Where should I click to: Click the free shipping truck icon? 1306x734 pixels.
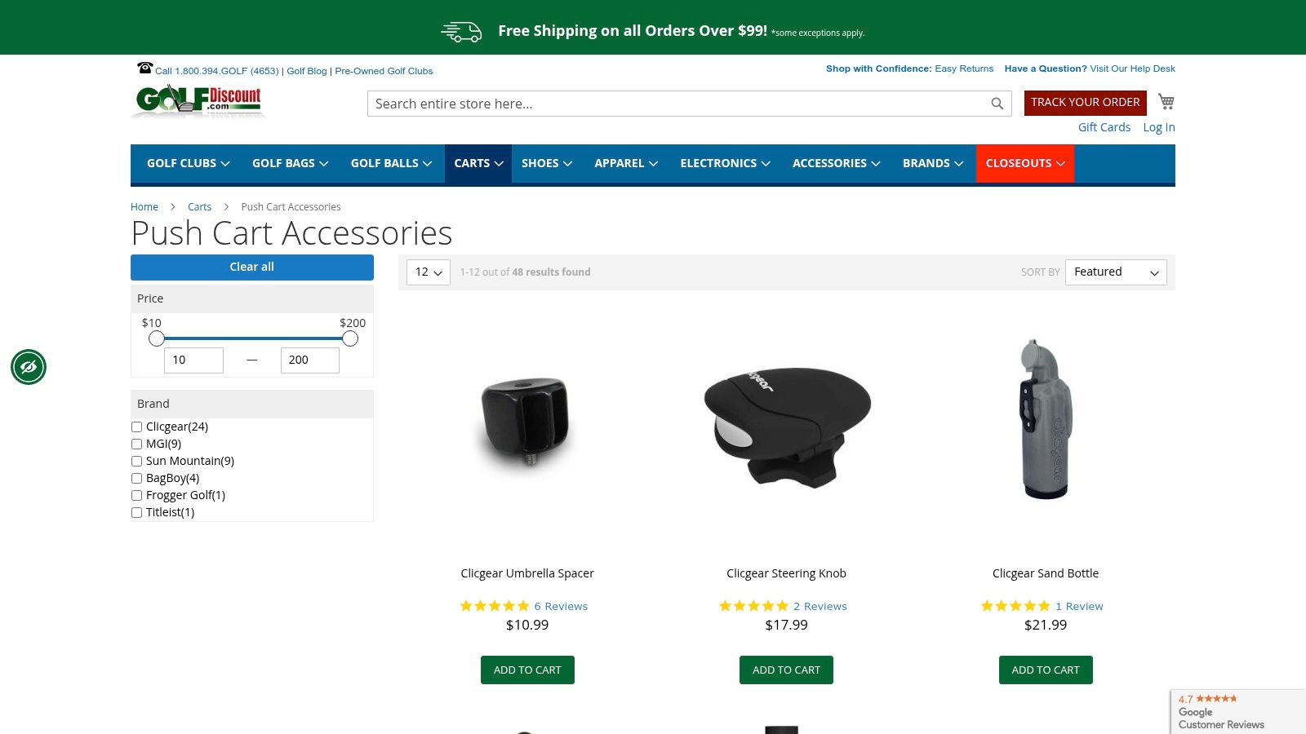[x=461, y=32]
